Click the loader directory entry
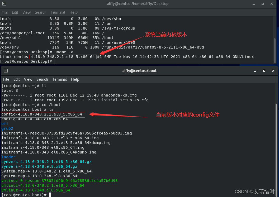The width and height of the screenshot is (279, 197). [8, 157]
